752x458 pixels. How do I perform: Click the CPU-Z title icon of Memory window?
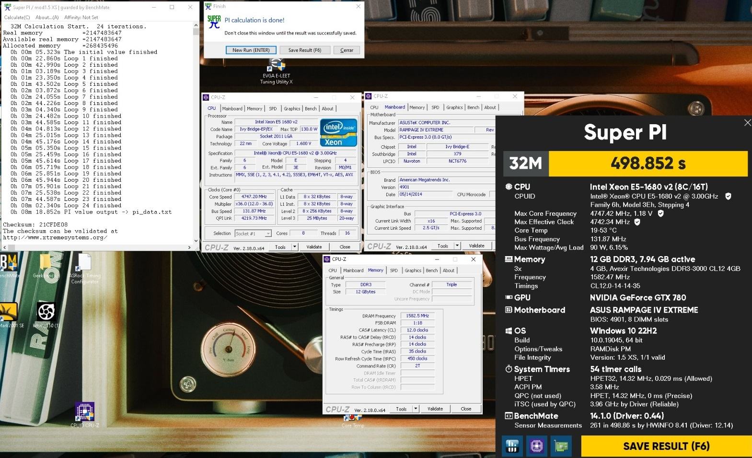(327, 259)
